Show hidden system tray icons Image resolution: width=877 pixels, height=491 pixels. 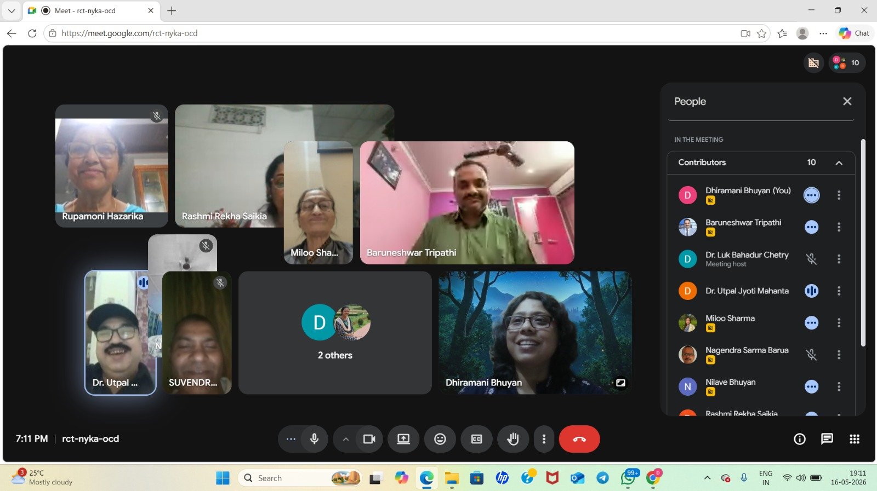click(707, 478)
